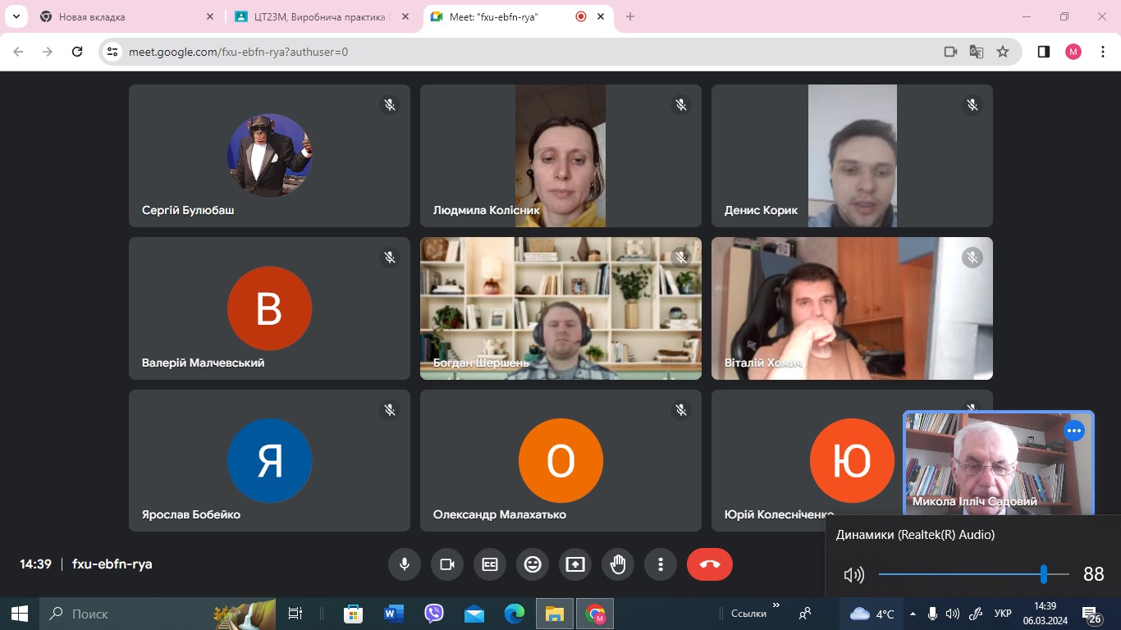Screen dimensions: 1121x630
Task: Click the Google Translate icon in address bar
Action: (x=976, y=52)
